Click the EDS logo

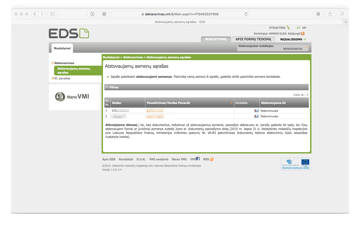(69, 33)
